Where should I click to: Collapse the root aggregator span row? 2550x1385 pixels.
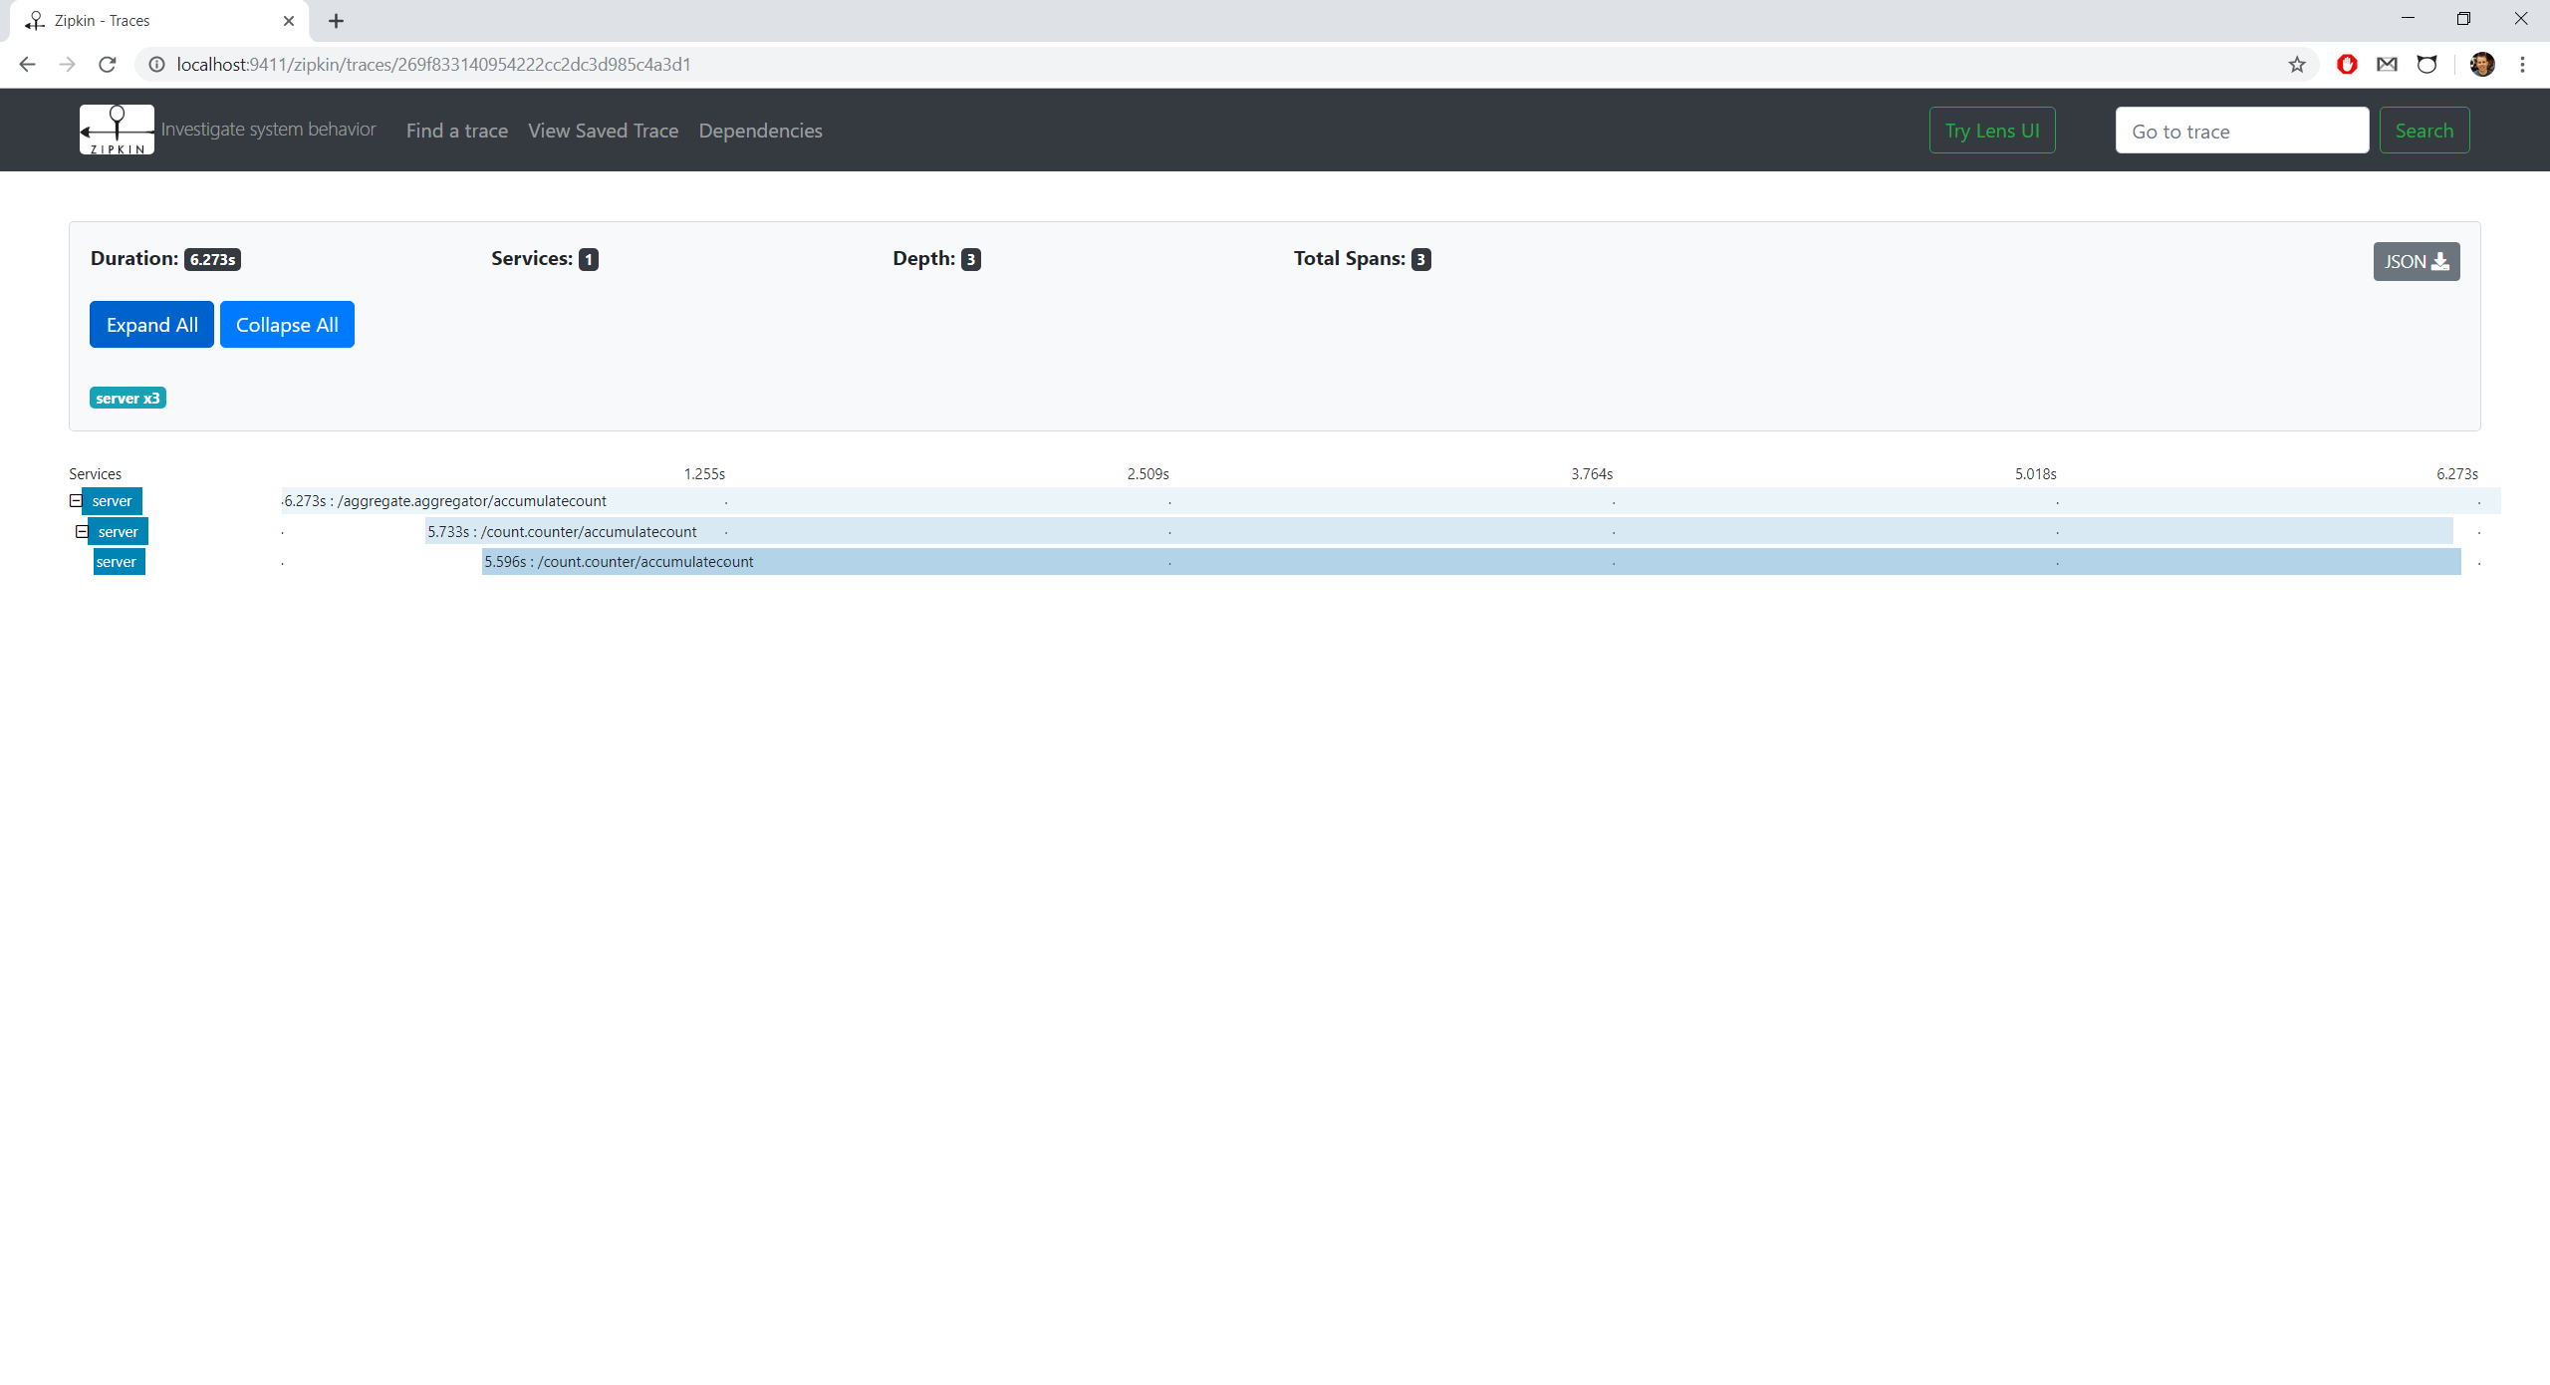point(75,500)
